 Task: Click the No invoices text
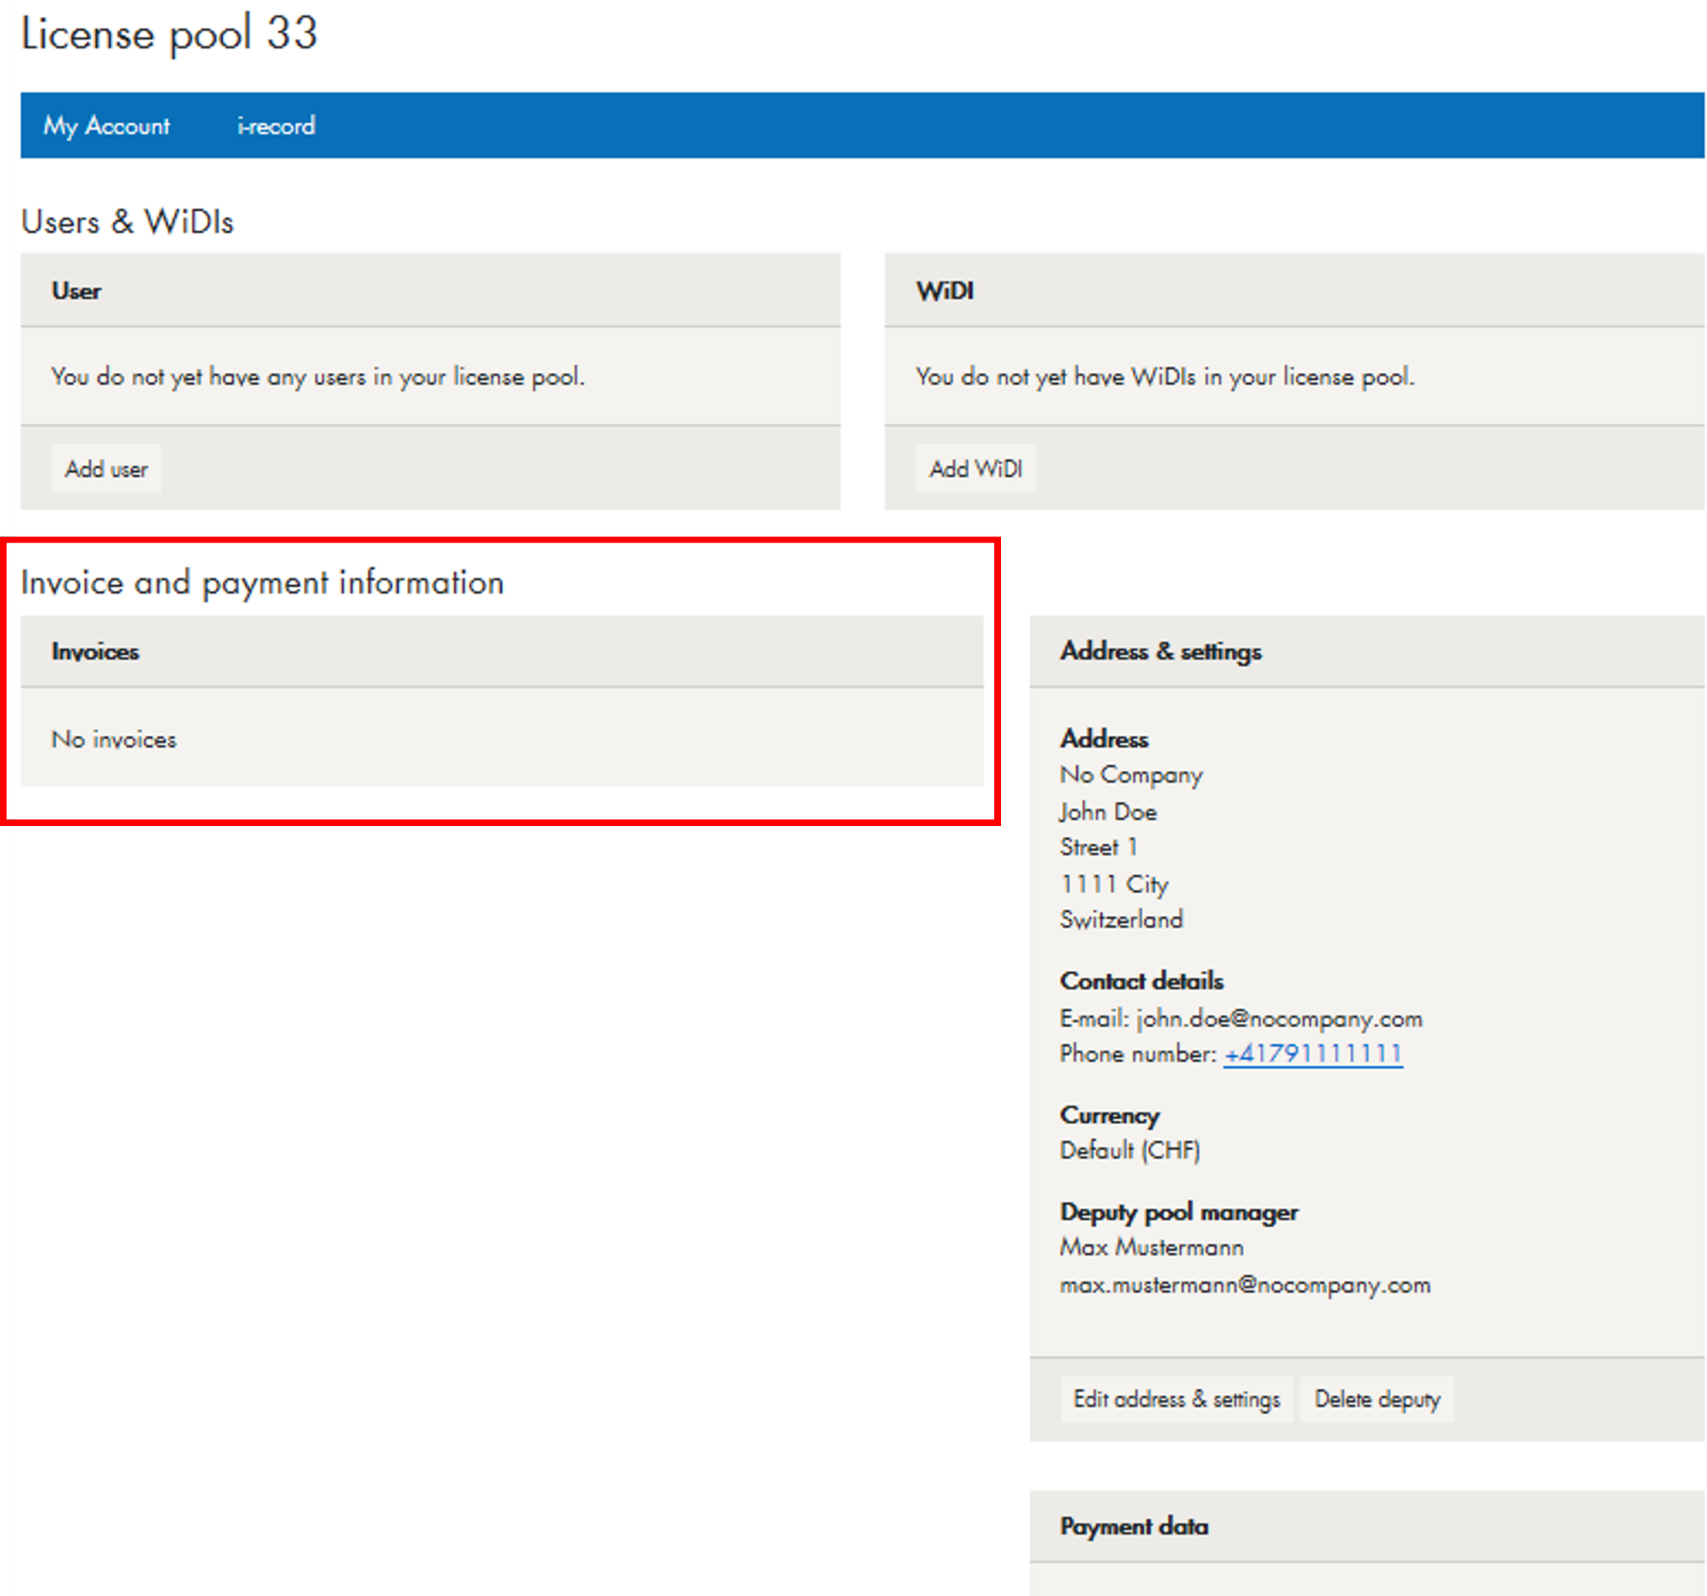tap(114, 740)
